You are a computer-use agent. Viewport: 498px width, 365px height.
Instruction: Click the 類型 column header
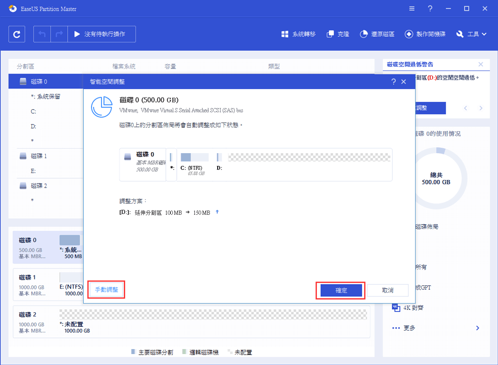(x=274, y=66)
